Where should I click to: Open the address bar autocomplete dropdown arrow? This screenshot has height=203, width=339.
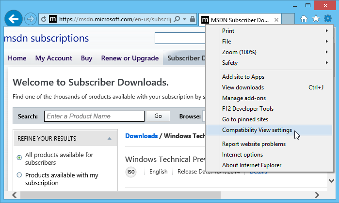(x=184, y=19)
